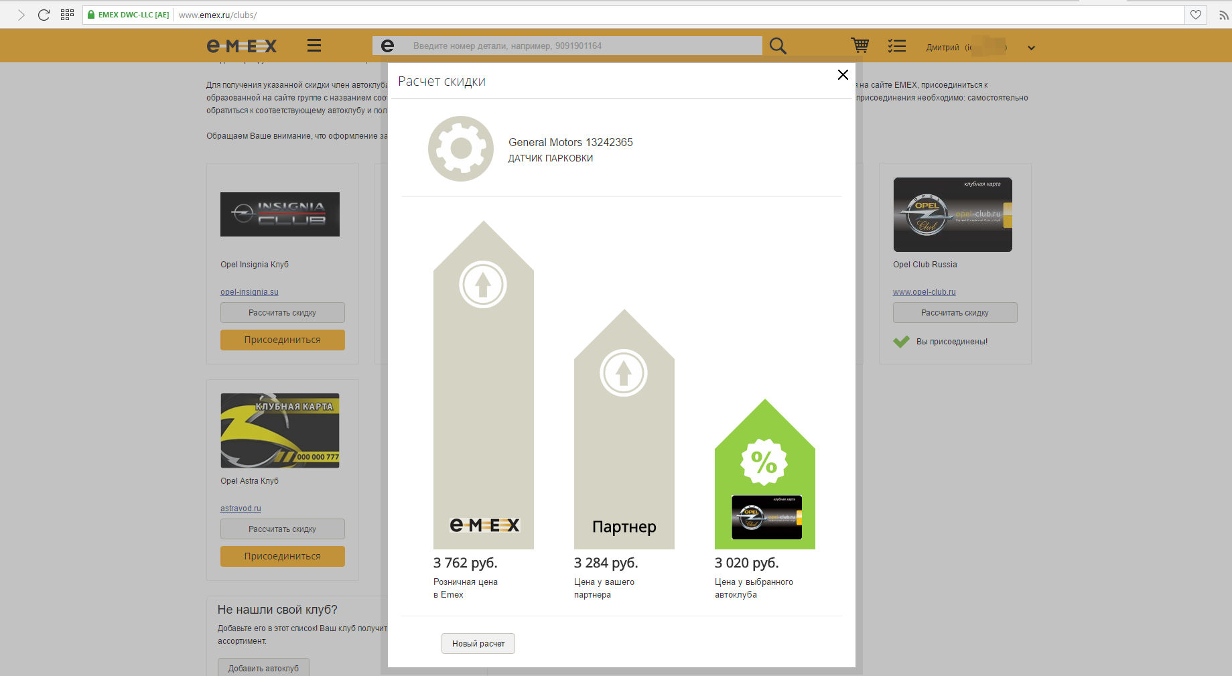Open the checklist orders icon
Screen dimensions: 1232x676
pos(897,46)
